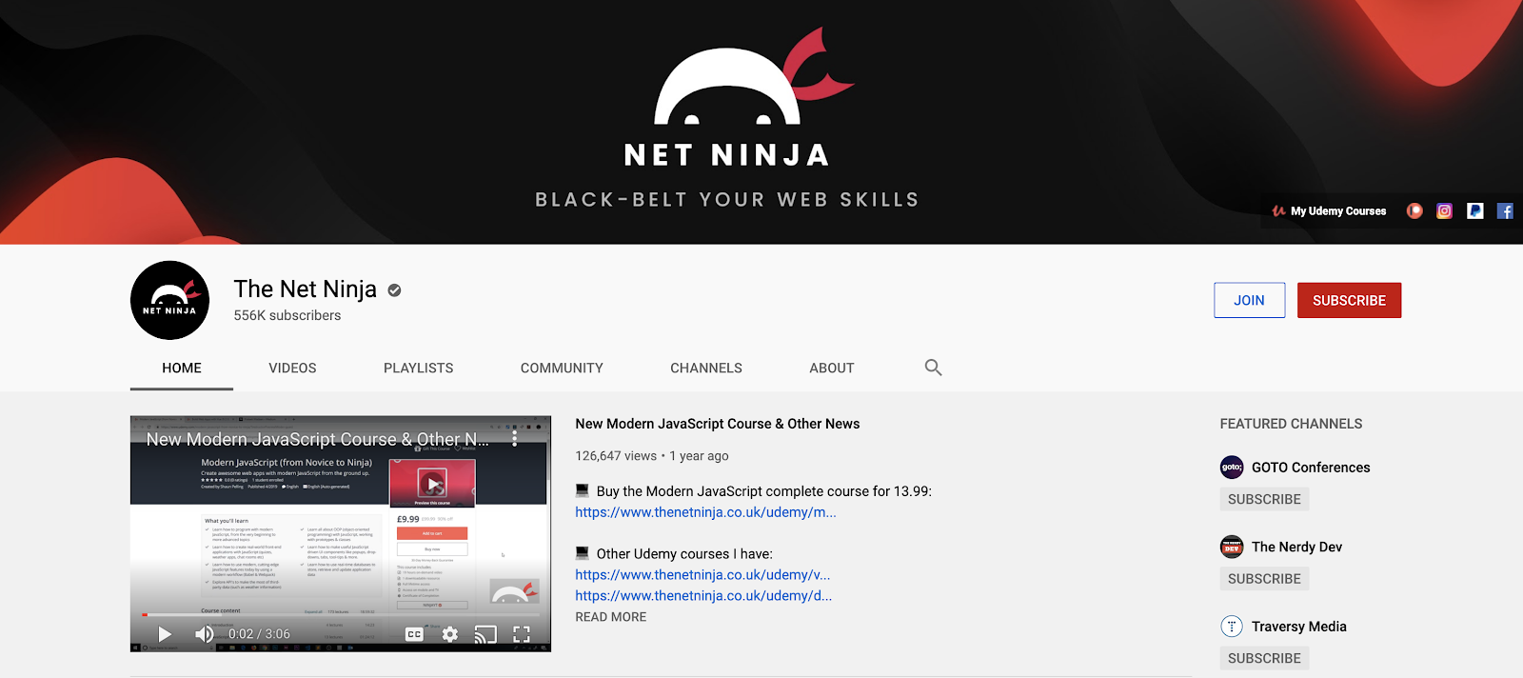Switch to the PLAYLISTS tab

coord(419,369)
